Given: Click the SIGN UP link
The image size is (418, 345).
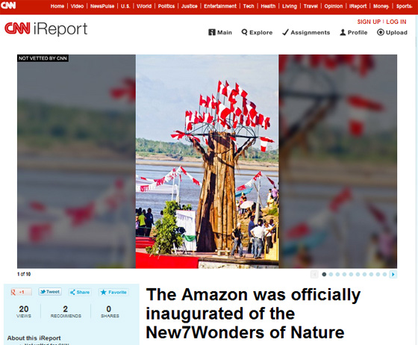Looking at the screenshot, I should 369,22.
